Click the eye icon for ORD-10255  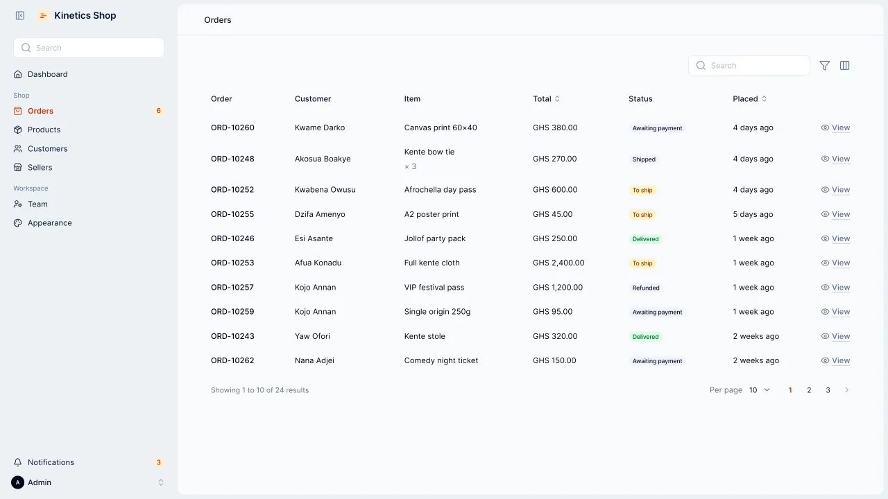pyautogui.click(x=825, y=214)
